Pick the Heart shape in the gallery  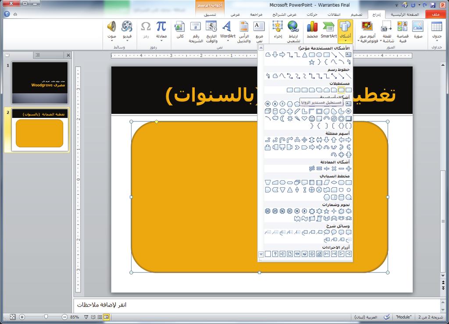pos(304,118)
